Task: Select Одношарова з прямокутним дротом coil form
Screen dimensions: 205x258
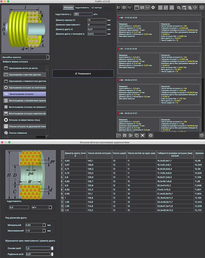Action: [25, 81]
